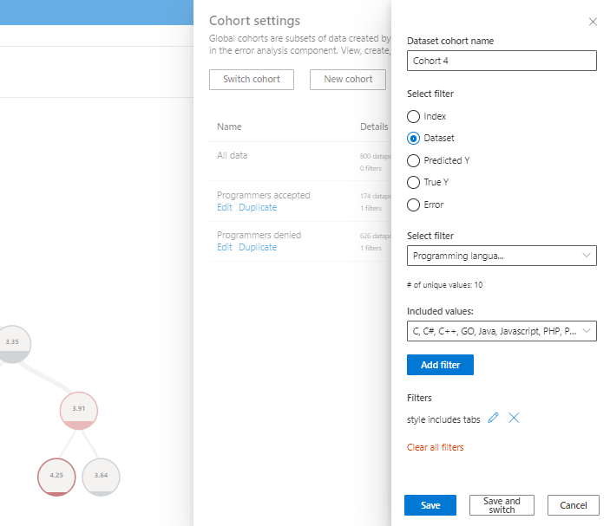Edit the 'style includes tabs' filter
Viewport: 610px width, 526px height.
[494, 419]
